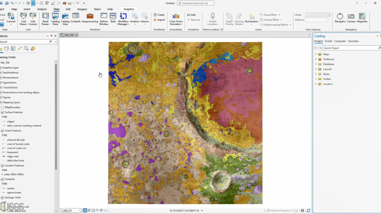Toggle Linear Features layer visibility
381x214 pixels.
3,131
